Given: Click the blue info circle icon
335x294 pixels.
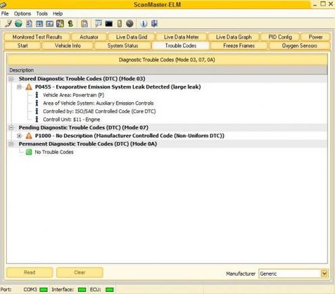Looking at the screenshot, I should pos(143,24).
